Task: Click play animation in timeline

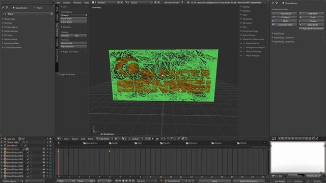Action: pyautogui.click(x=126, y=181)
